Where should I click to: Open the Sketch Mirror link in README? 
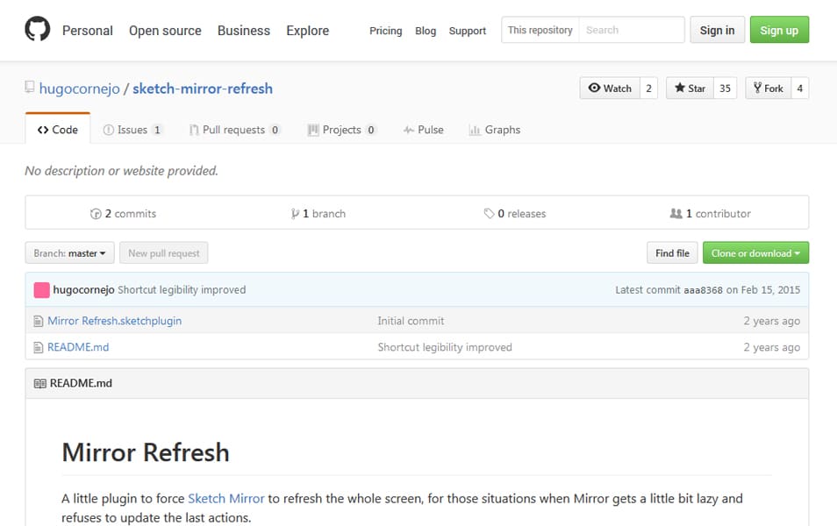coord(225,499)
